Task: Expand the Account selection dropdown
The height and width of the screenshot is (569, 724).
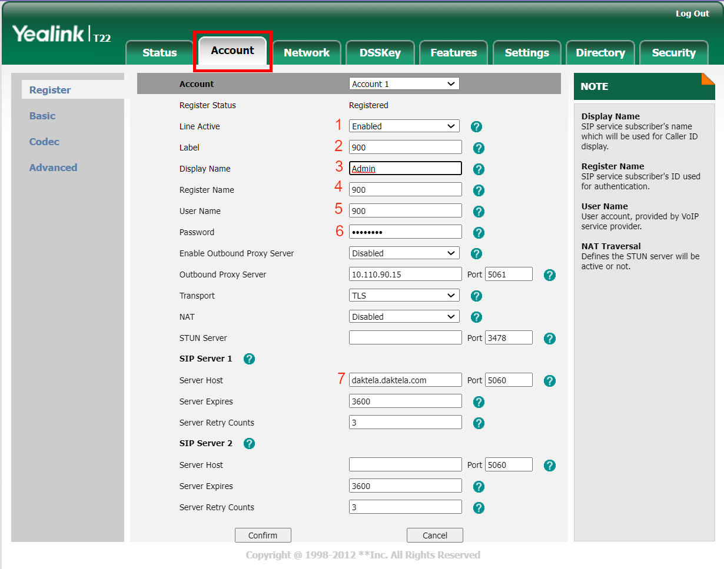Action: [x=404, y=84]
